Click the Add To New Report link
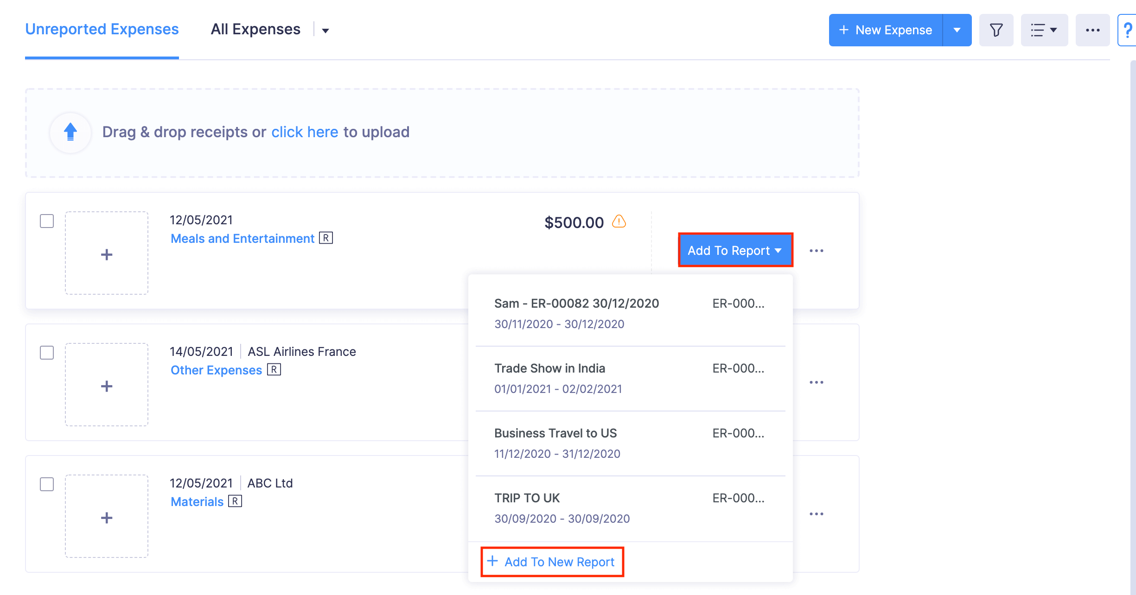Screen dimensions: 1136x595 (x=552, y=561)
